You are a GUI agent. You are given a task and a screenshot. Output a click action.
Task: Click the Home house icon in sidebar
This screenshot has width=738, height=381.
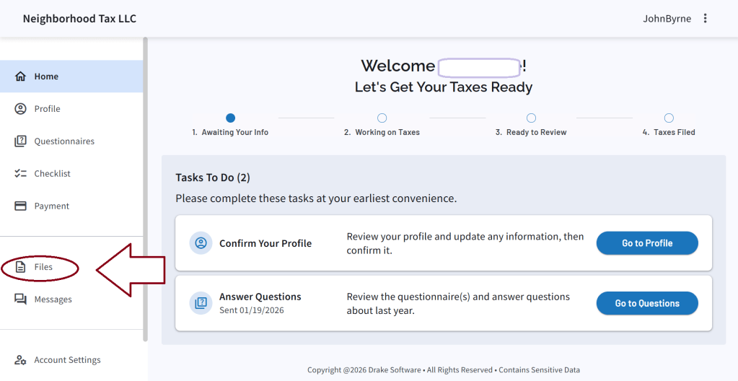(20, 76)
